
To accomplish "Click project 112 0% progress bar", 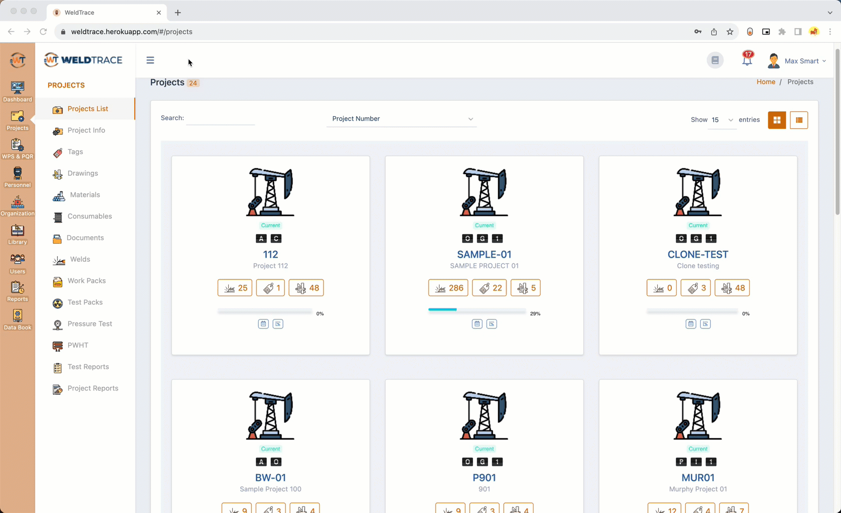I will pyautogui.click(x=265, y=311).
